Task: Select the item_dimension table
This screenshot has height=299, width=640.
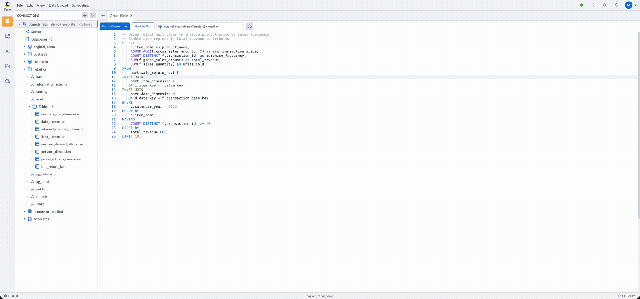Action: pyautogui.click(x=53, y=137)
